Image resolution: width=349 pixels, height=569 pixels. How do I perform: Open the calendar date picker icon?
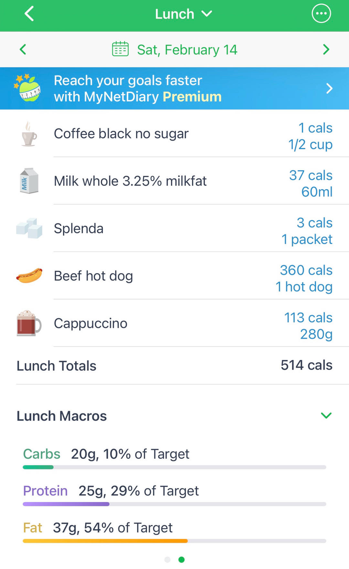[x=120, y=49]
